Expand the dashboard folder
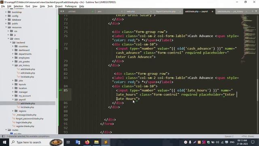The height and width of the screenshot is (146, 259). [x=13, y=50]
